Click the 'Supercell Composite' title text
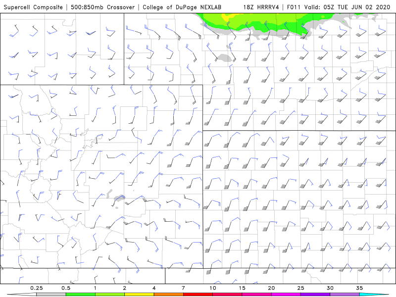 pyautogui.click(x=33, y=7)
